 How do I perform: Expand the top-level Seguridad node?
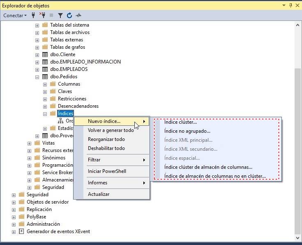pos(14,195)
